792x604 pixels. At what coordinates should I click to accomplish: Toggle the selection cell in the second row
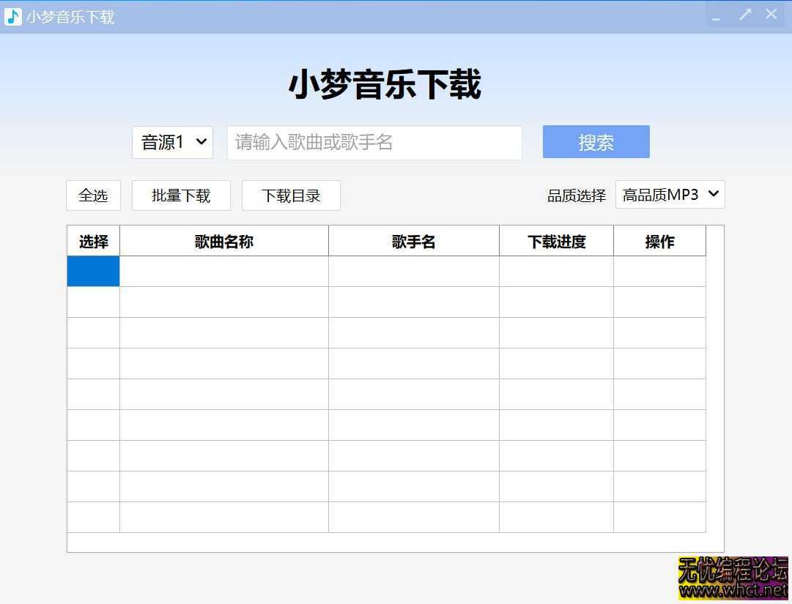pyautogui.click(x=93, y=302)
